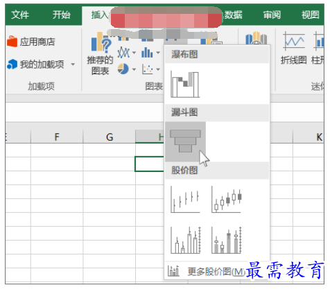330x292 pixels.
Task: Switch to the 审阅 tab
Action: 272,15
